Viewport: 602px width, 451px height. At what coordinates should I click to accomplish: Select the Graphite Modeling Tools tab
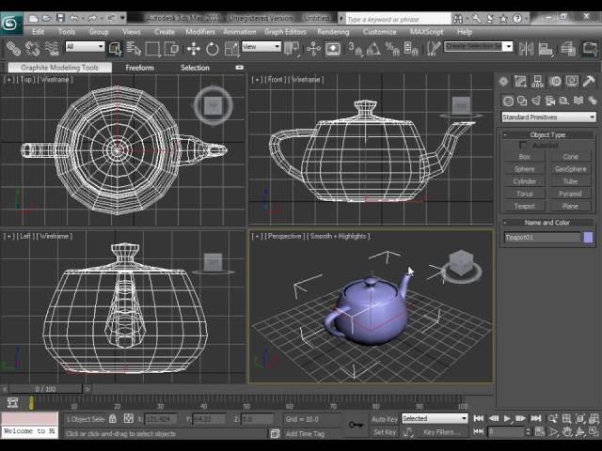[x=59, y=68]
